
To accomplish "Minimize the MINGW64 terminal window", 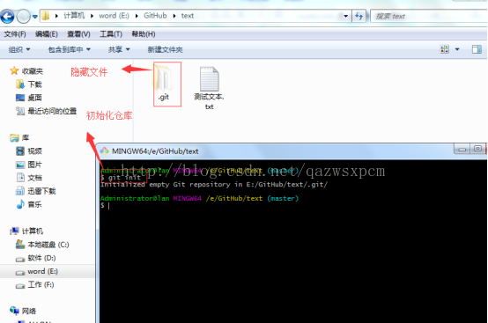I will 462,149.
